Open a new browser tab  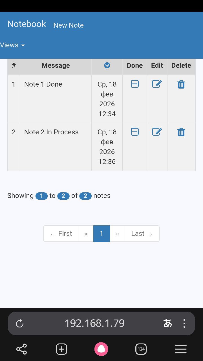coord(61,349)
